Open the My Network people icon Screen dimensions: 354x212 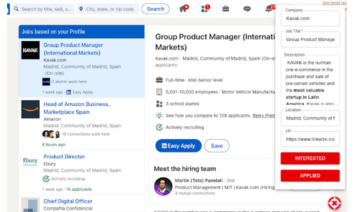205,8
